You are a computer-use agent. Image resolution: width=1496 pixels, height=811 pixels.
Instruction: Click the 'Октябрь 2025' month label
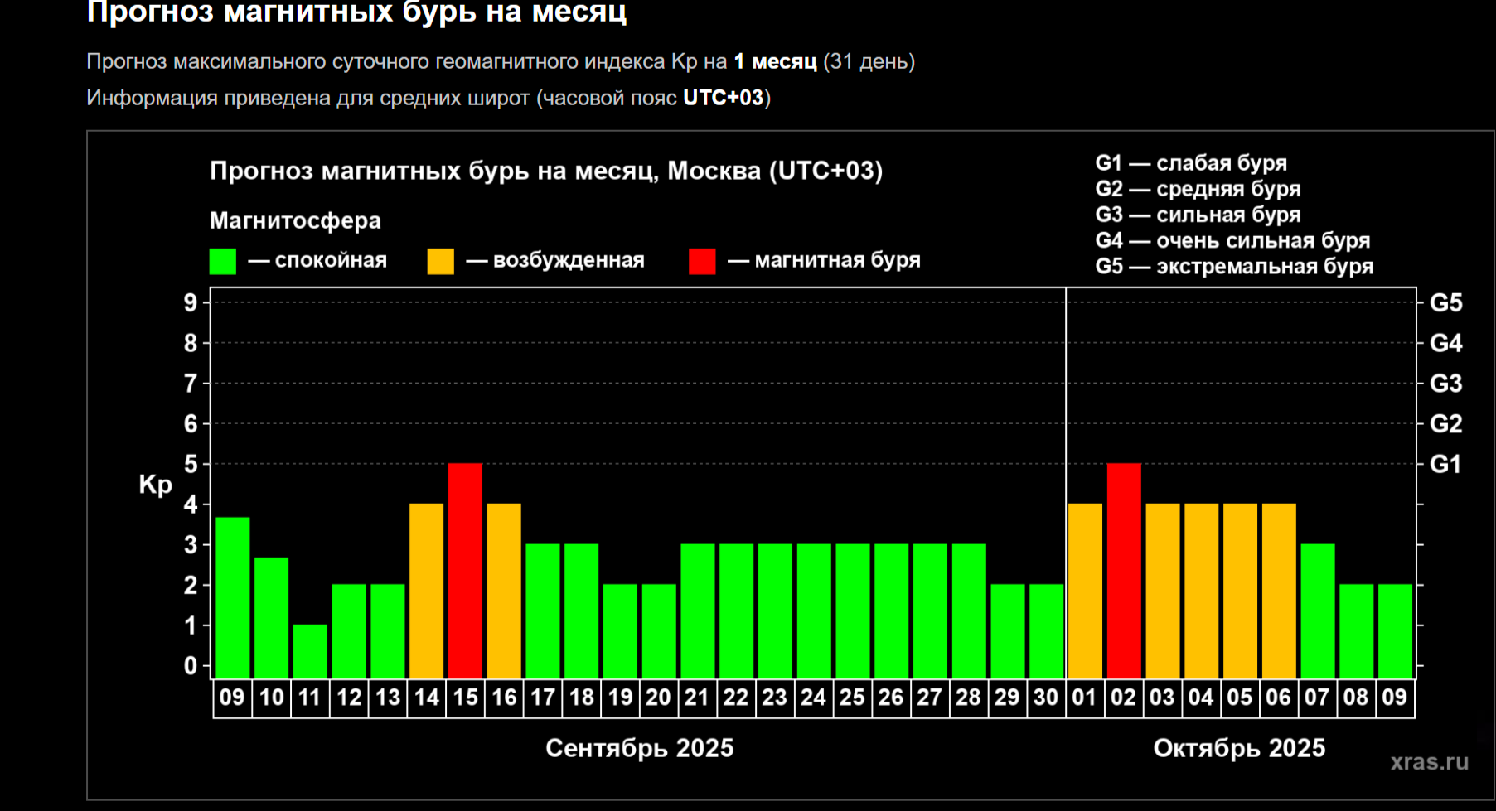pos(1239,748)
